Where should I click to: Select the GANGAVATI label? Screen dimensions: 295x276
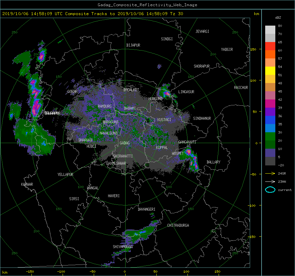tap(187, 142)
